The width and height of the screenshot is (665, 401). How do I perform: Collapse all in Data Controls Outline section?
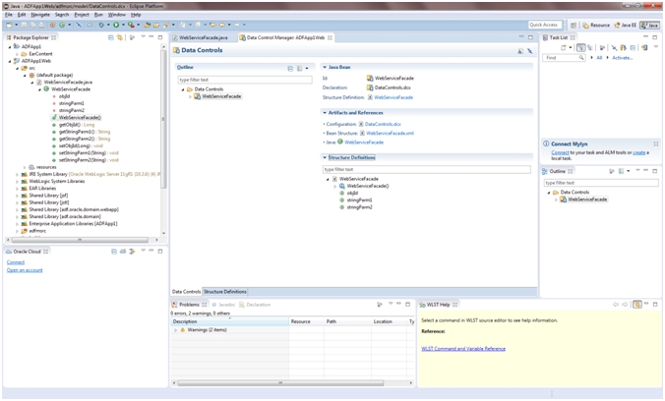click(290, 68)
